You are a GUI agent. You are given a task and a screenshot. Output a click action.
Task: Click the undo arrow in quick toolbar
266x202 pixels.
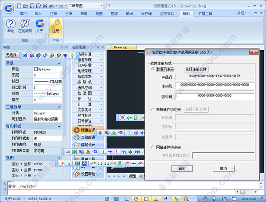coord(51,6)
